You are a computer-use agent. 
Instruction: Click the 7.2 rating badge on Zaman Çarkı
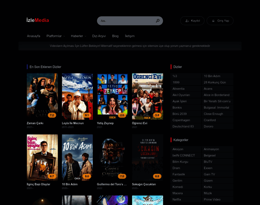coord(52,115)
